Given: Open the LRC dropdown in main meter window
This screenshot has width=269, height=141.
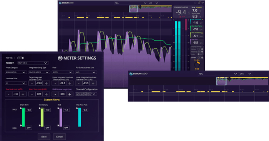Looking at the screenshot, I should click(154, 3).
